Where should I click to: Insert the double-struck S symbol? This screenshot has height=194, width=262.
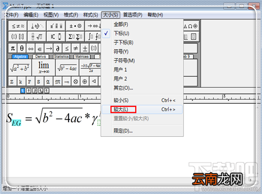click(39, 81)
